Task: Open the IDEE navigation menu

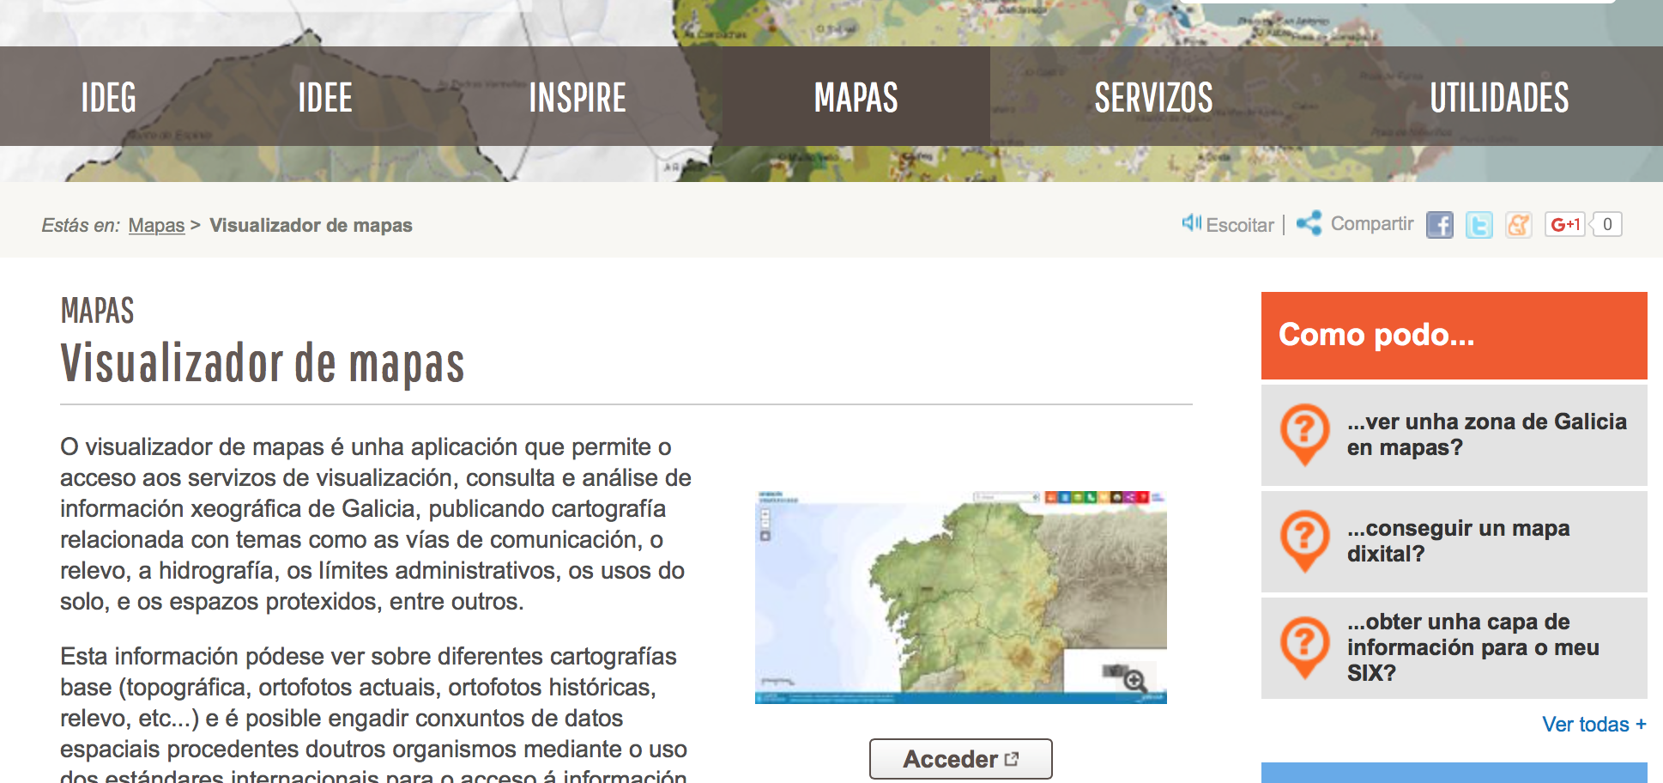Action: (x=325, y=97)
